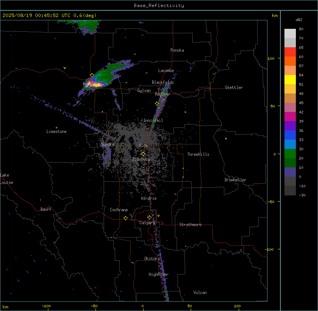The width and height of the screenshot is (318, 311).
Task: Click the Limestone station label
Action: click(56, 131)
